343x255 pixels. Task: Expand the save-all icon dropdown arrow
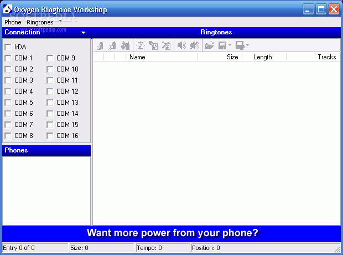[x=247, y=45]
